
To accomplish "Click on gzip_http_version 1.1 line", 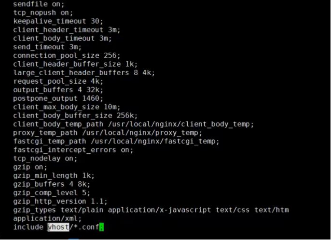I will [60, 201].
